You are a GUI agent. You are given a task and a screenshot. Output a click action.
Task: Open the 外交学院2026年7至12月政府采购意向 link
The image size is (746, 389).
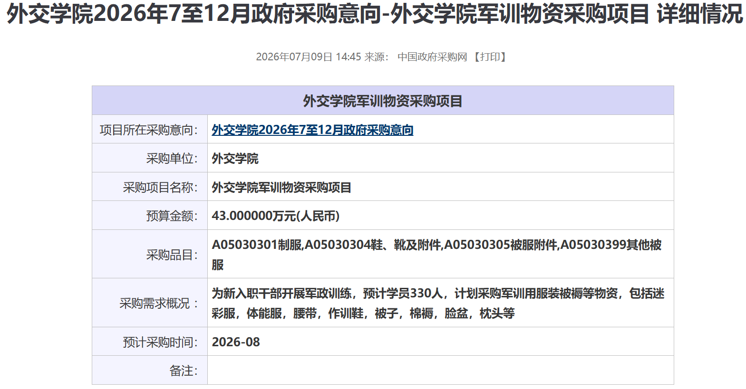(312, 130)
